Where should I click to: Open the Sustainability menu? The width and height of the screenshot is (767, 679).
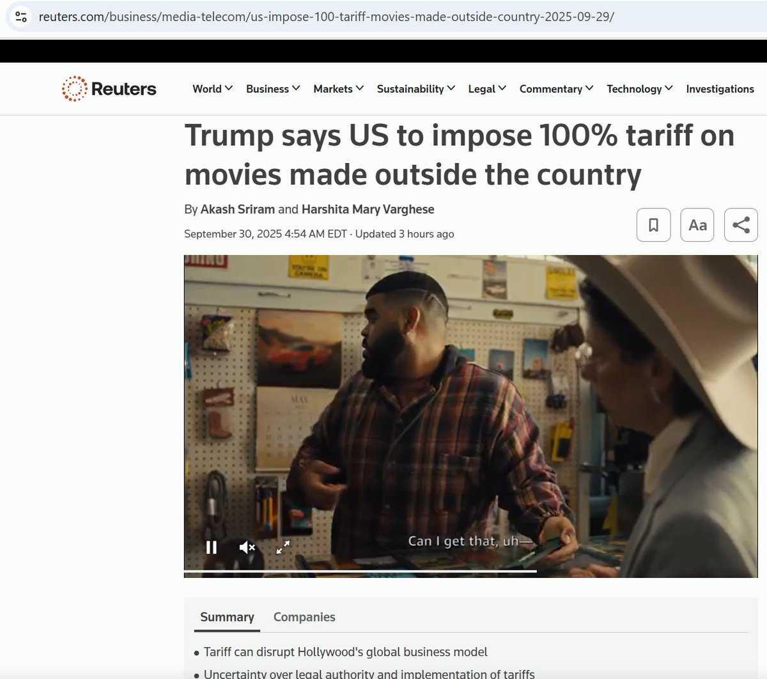pos(415,89)
